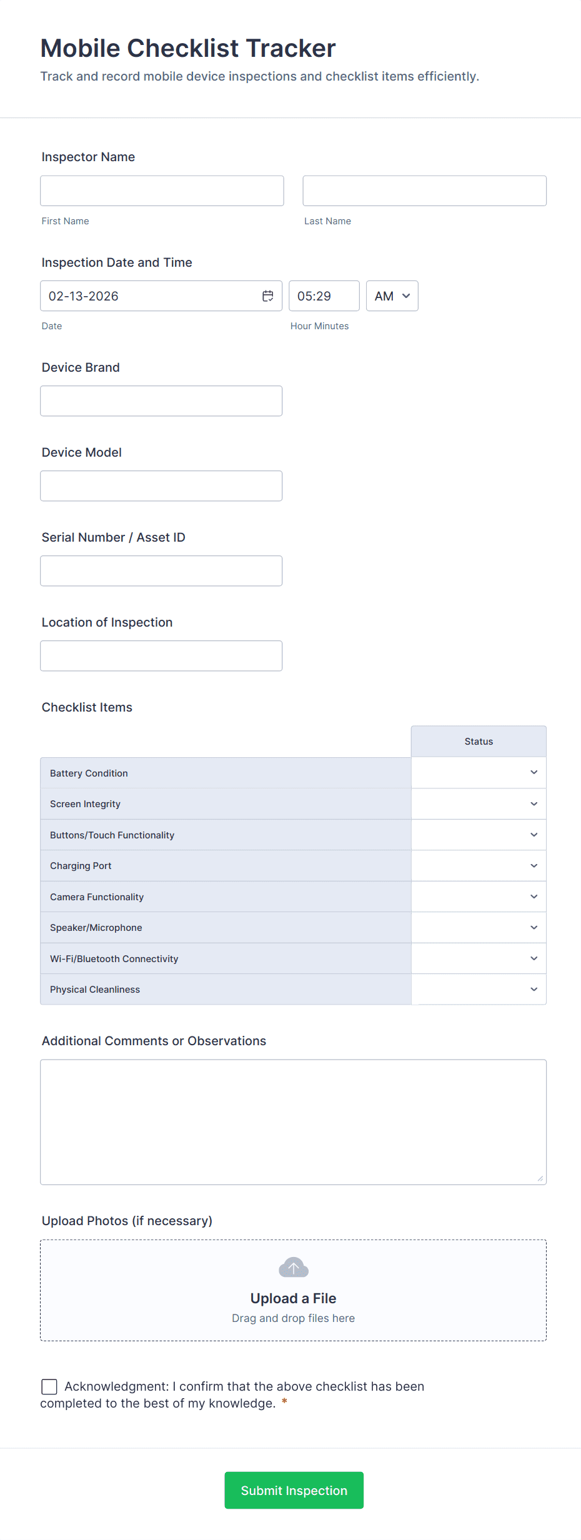The height and width of the screenshot is (1540, 581).
Task: Select Charging Port status dropdown
Action: (x=479, y=866)
